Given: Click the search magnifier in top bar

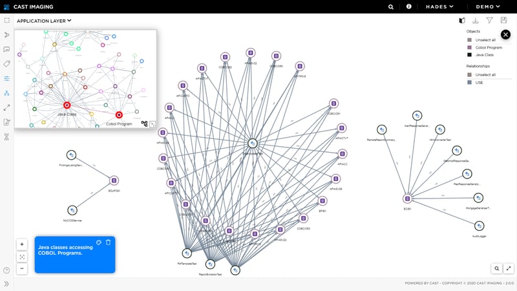Looking at the screenshot, I should (x=390, y=6).
